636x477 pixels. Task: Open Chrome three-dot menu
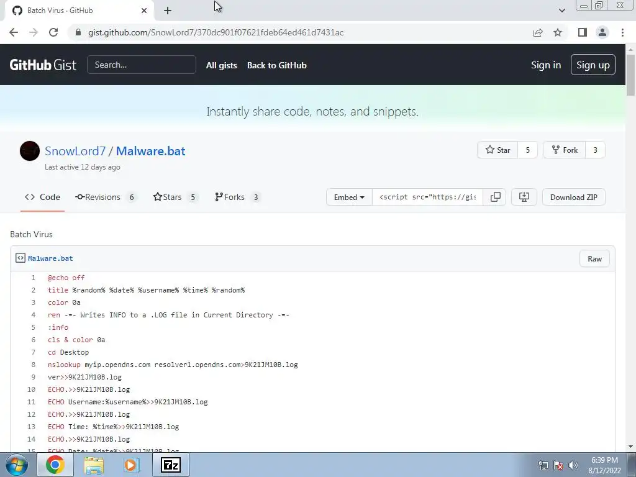click(x=622, y=32)
